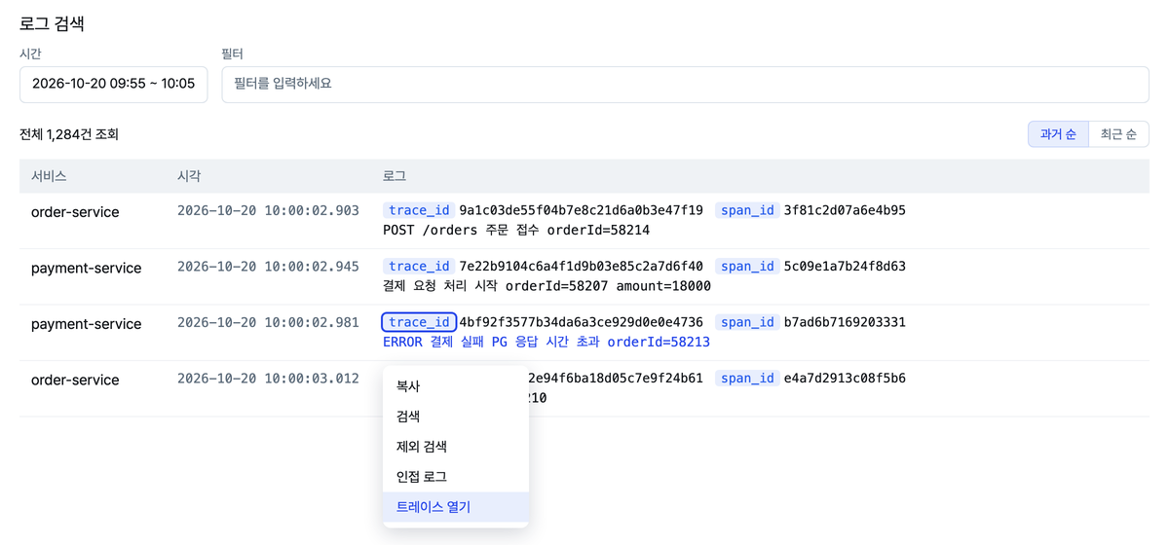Click timestamp 2026-10-20 10:00:02.903
Viewport: 1169px width, 545px height.
coord(268,210)
